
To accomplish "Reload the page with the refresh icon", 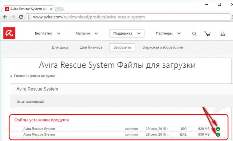I will pyautogui.click(x=21, y=17).
